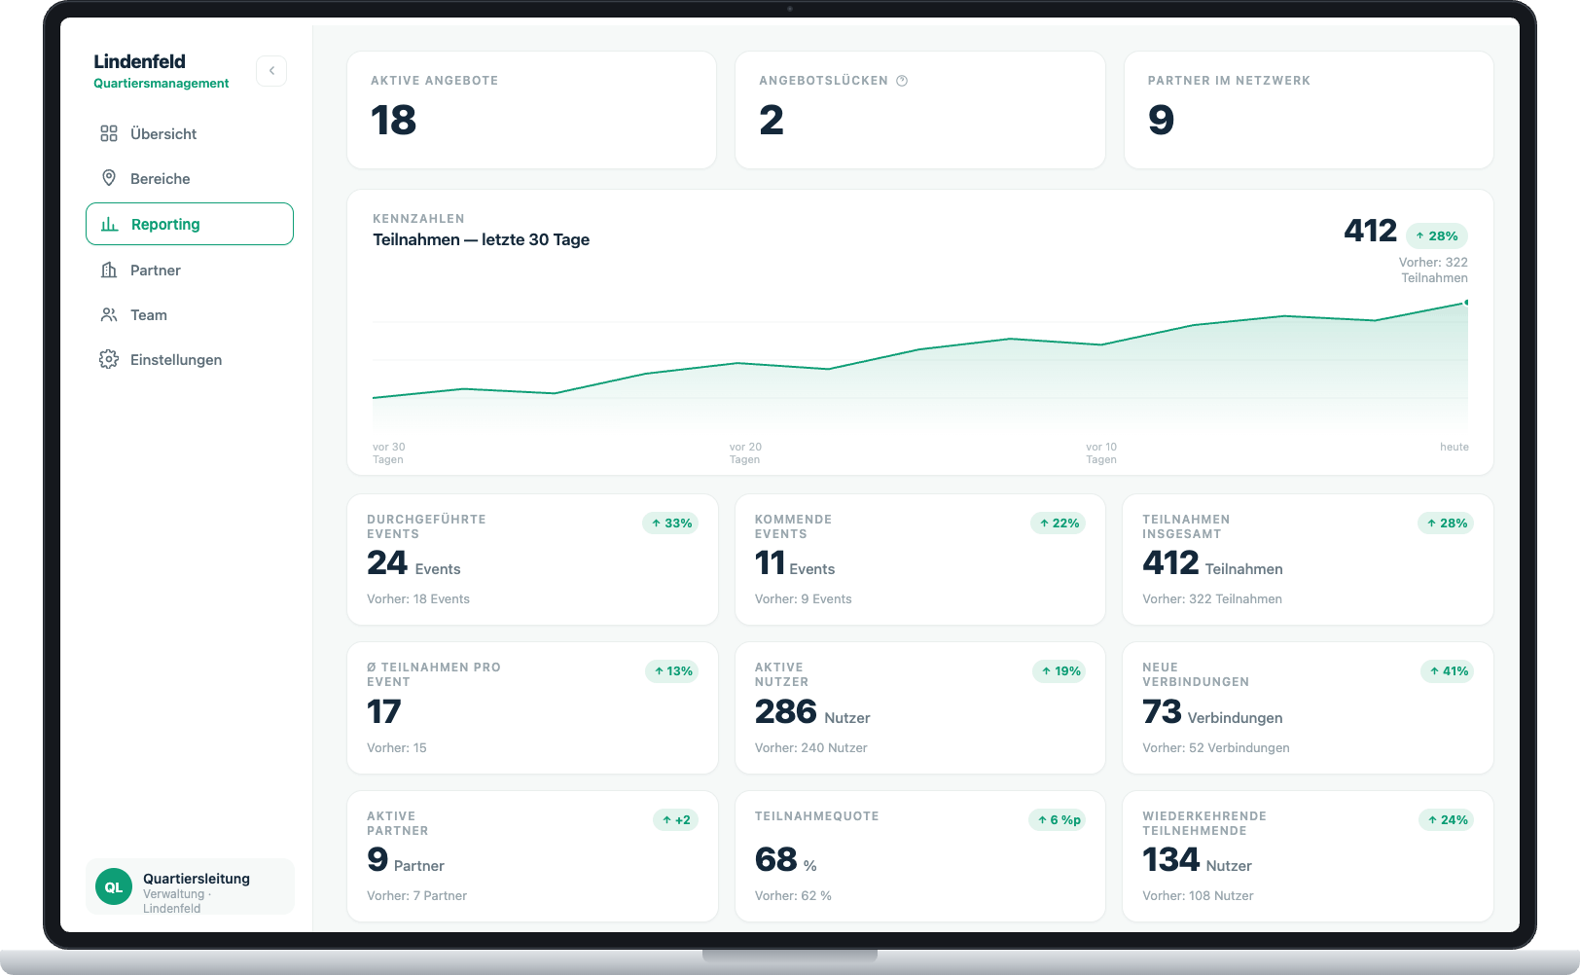Click the Quartiersmanagement subtitle
This screenshot has width=1580, height=975.
pyautogui.click(x=162, y=84)
